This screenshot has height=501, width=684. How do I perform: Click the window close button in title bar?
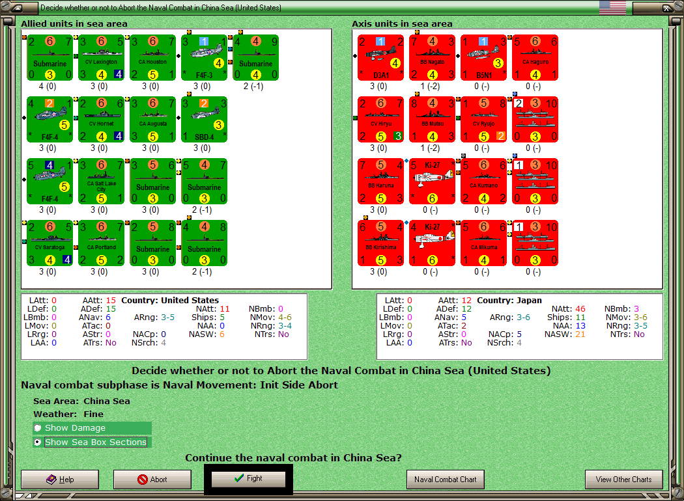[666, 8]
